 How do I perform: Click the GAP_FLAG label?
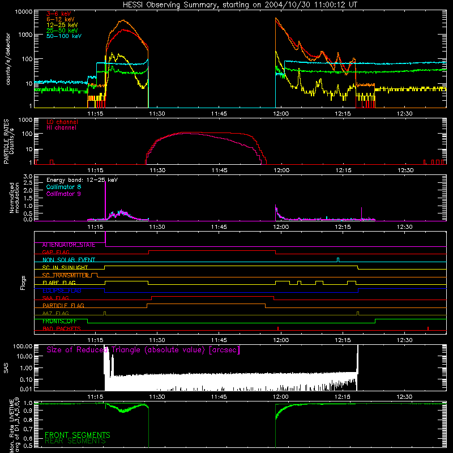click(x=55, y=252)
